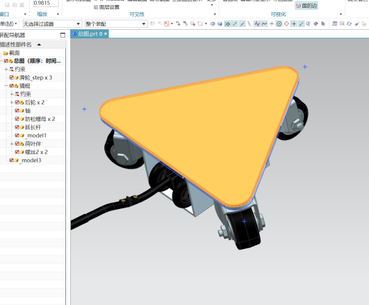The width and height of the screenshot is (369, 305).
Task: Uncheck the _model3 checkbox
Action: pos(11,161)
